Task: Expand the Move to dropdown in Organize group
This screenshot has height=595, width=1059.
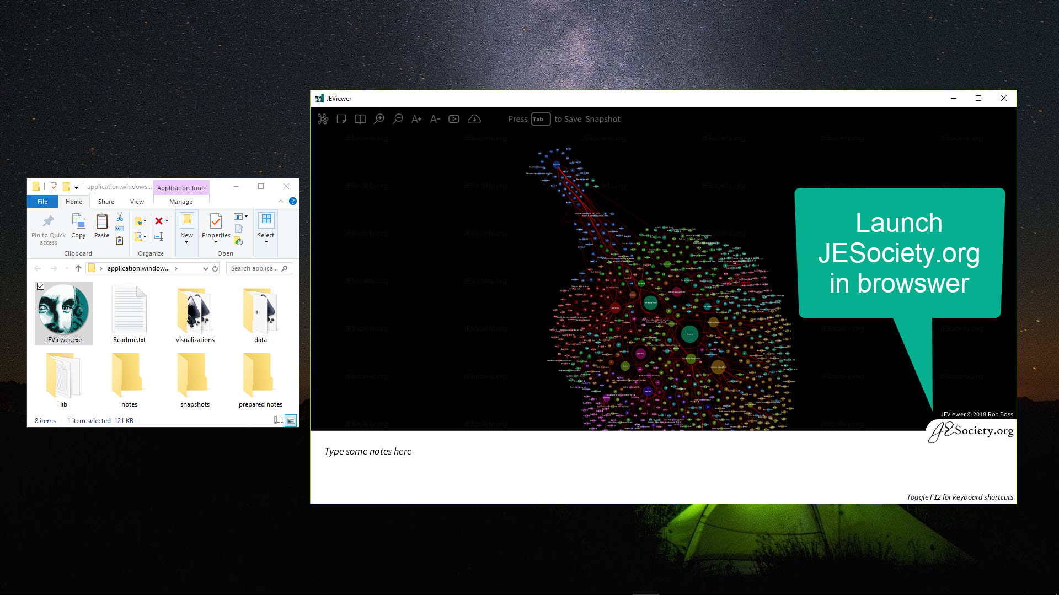Action: pos(145,221)
